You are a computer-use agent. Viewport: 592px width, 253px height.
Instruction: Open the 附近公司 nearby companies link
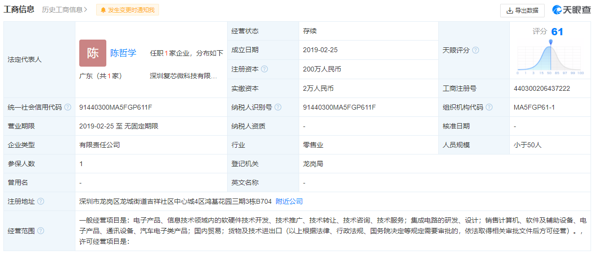click(289, 201)
